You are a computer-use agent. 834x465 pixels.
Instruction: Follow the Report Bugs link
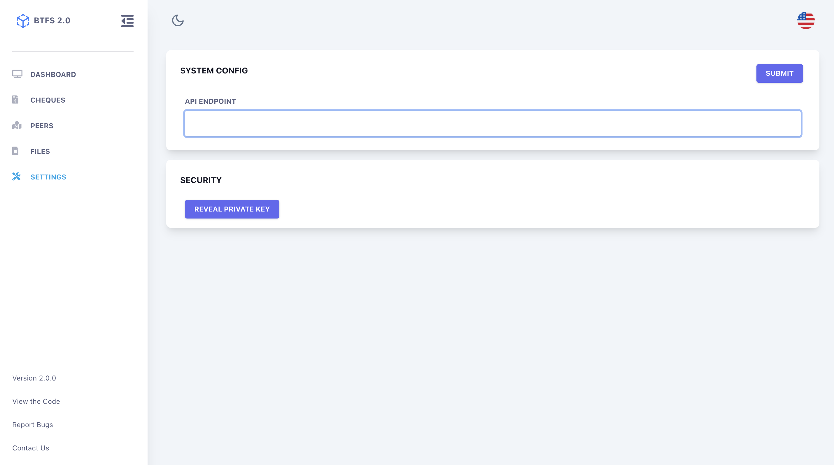tap(33, 425)
